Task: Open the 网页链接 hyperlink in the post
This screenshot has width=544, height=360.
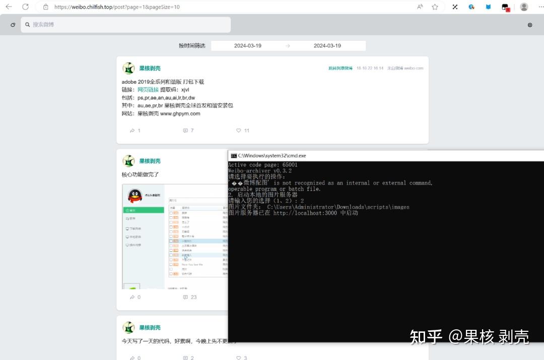Action: tap(148, 89)
